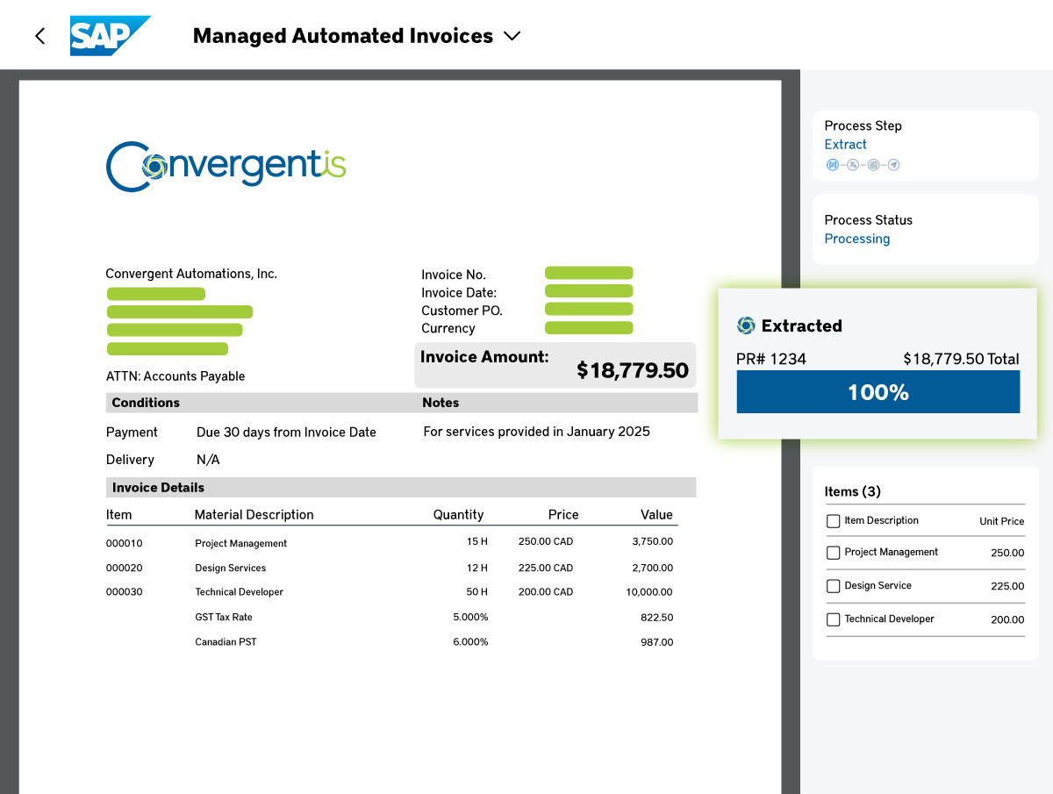Tick the Technical Developer item checkbox
Image resolution: width=1053 pixels, height=794 pixels.
click(x=833, y=619)
